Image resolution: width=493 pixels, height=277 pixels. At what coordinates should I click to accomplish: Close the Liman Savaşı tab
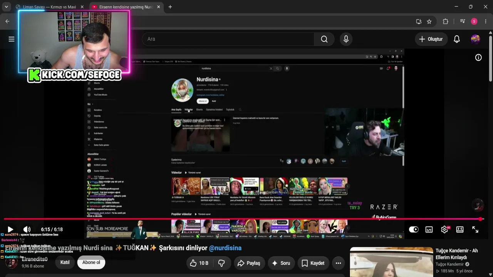click(x=82, y=7)
